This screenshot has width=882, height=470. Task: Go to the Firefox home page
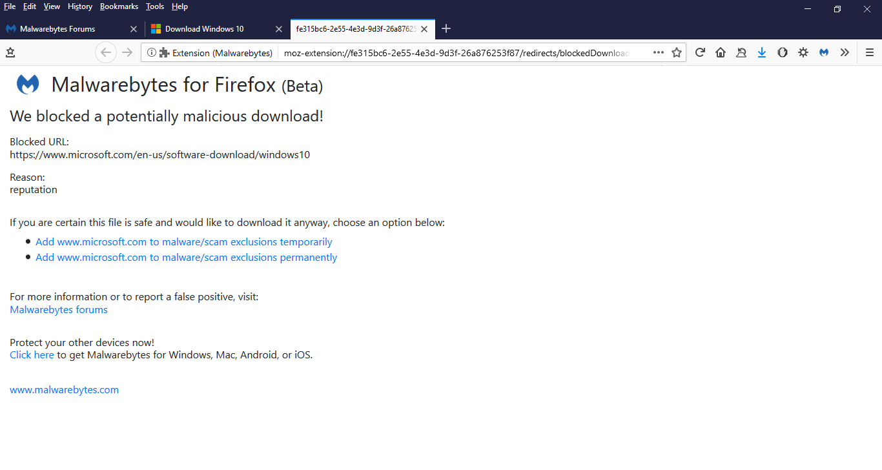coord(721,52)
